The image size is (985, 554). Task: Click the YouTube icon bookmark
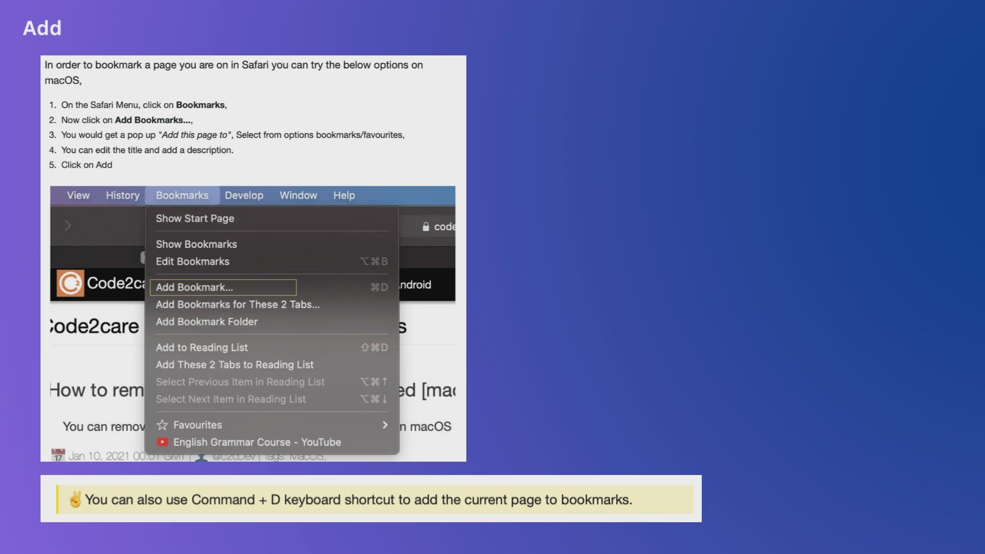pos(162,442)
